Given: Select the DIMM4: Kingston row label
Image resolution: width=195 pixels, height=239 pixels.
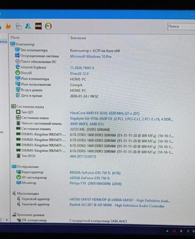Looking at the screenshot, I should point(43,150).
